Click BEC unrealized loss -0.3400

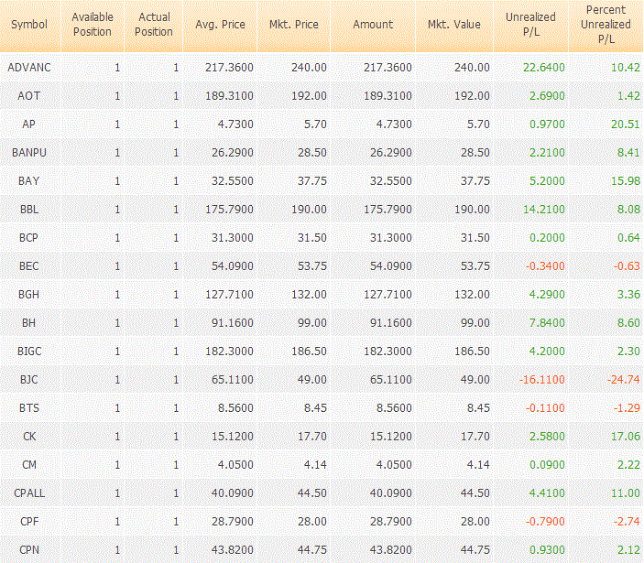545,265
